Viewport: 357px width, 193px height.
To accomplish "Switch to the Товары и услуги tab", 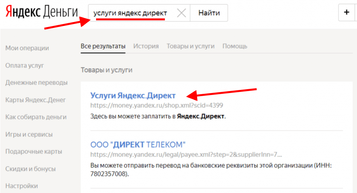I will (x=191, y=46).
